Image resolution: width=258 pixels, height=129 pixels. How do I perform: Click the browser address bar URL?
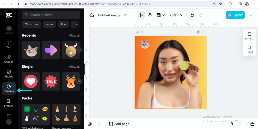click(90, 4)
